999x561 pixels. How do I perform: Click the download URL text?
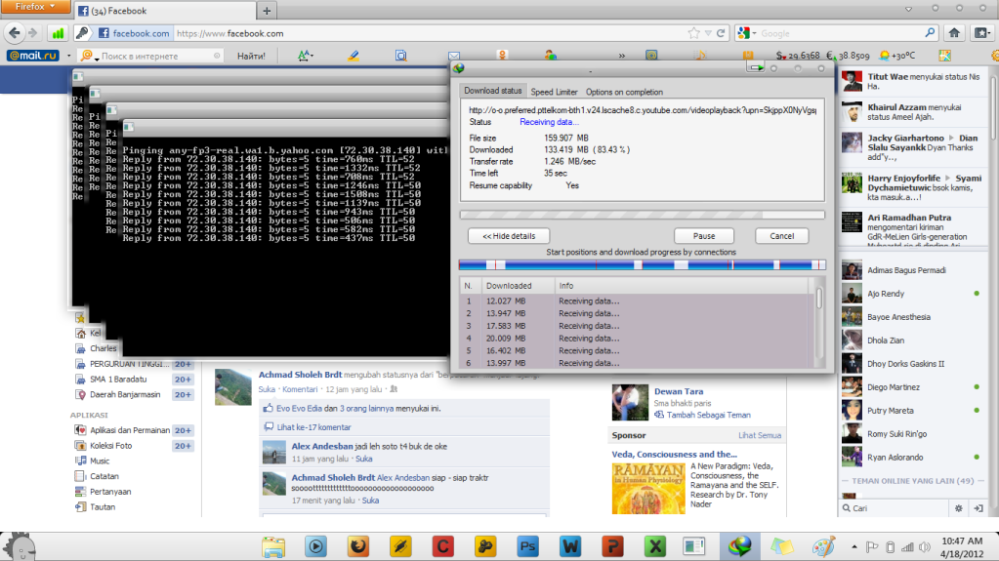(643, 110)
